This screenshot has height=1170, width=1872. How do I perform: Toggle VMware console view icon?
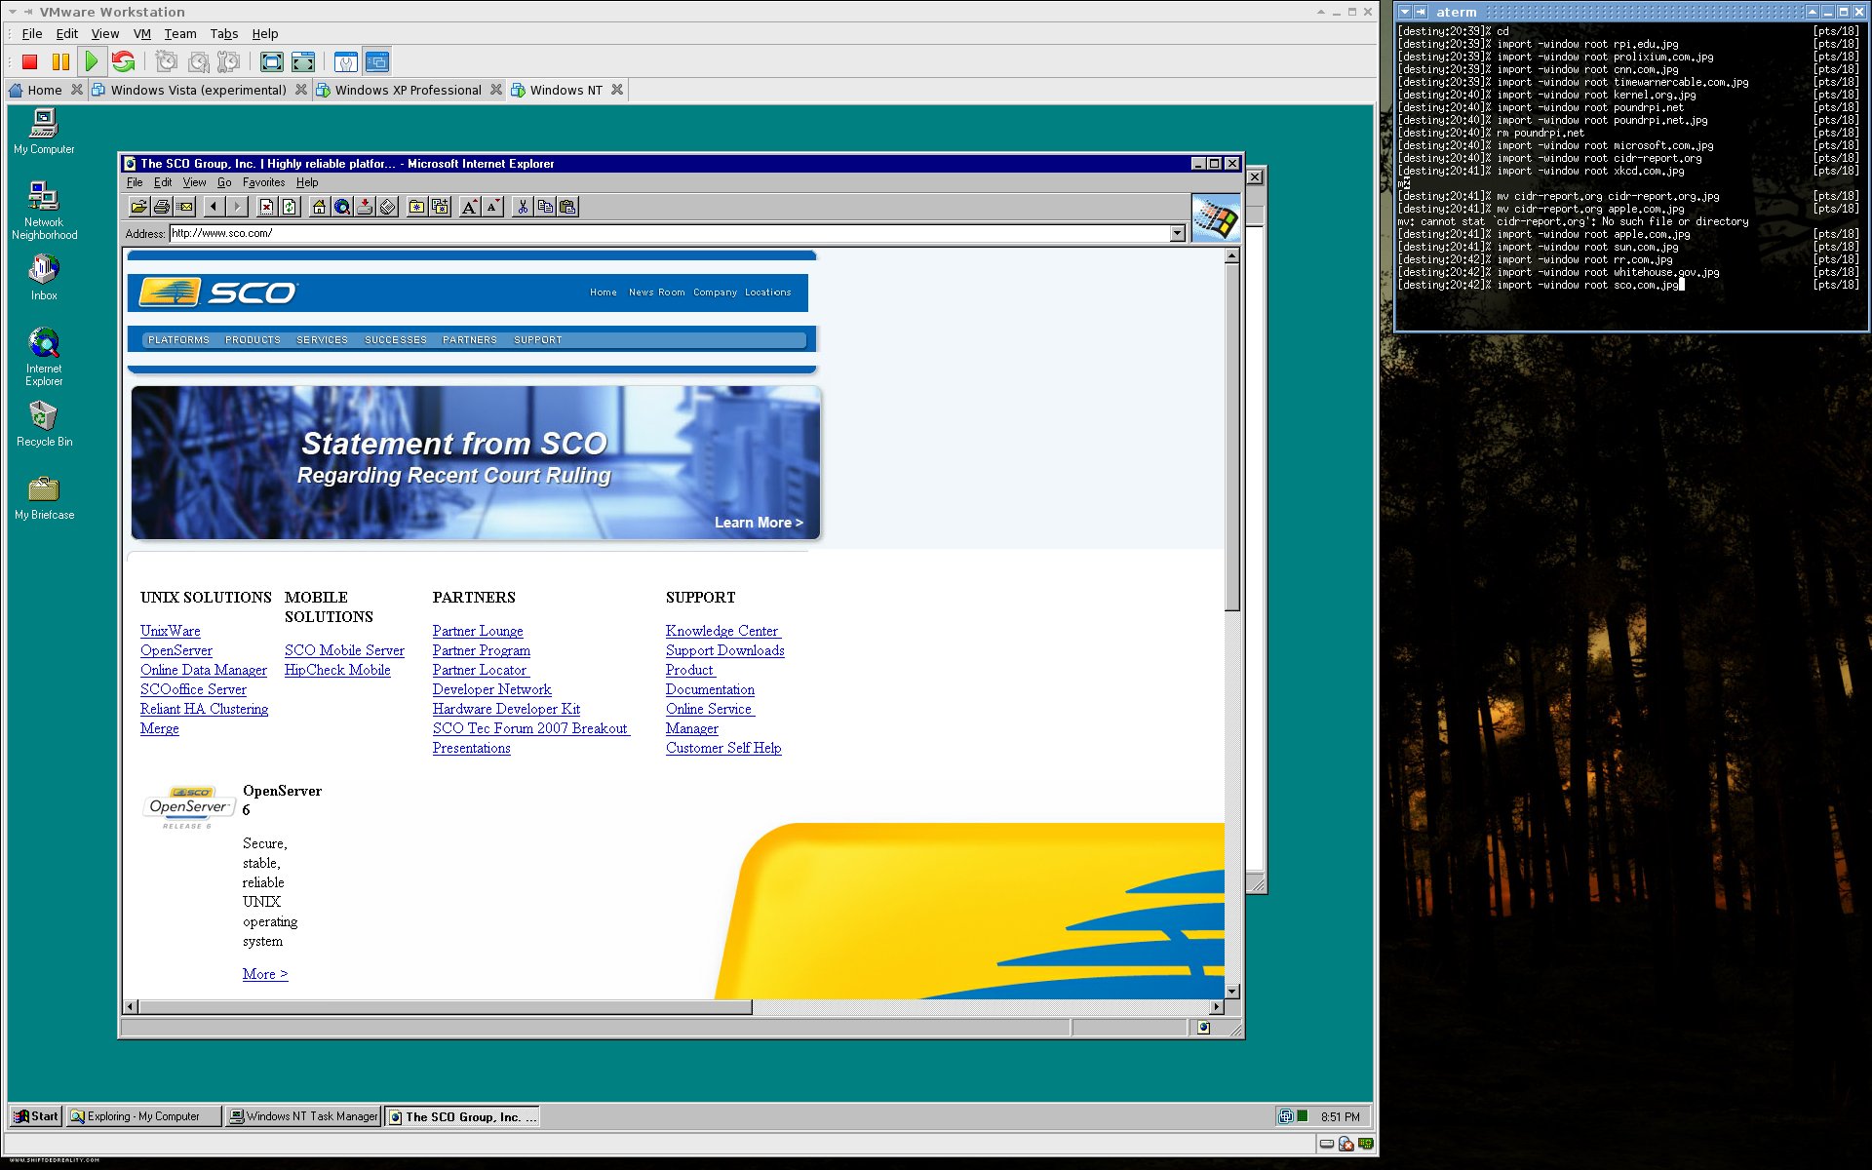pyautogui.click(x=377, y=62)
